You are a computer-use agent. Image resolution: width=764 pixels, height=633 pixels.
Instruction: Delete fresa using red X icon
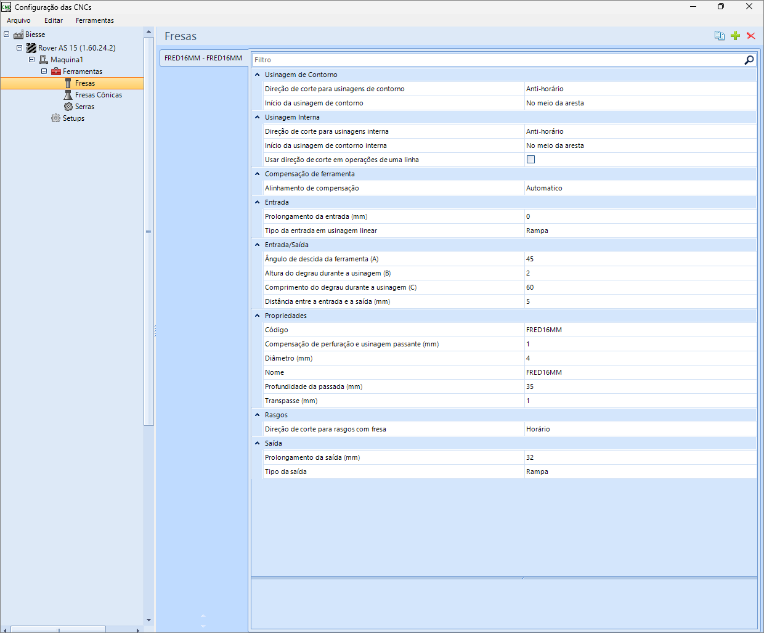coord(750,36)
